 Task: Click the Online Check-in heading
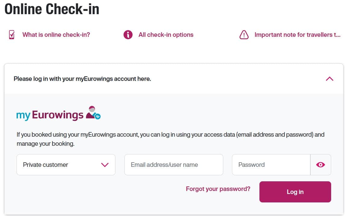tap(52, 9)
